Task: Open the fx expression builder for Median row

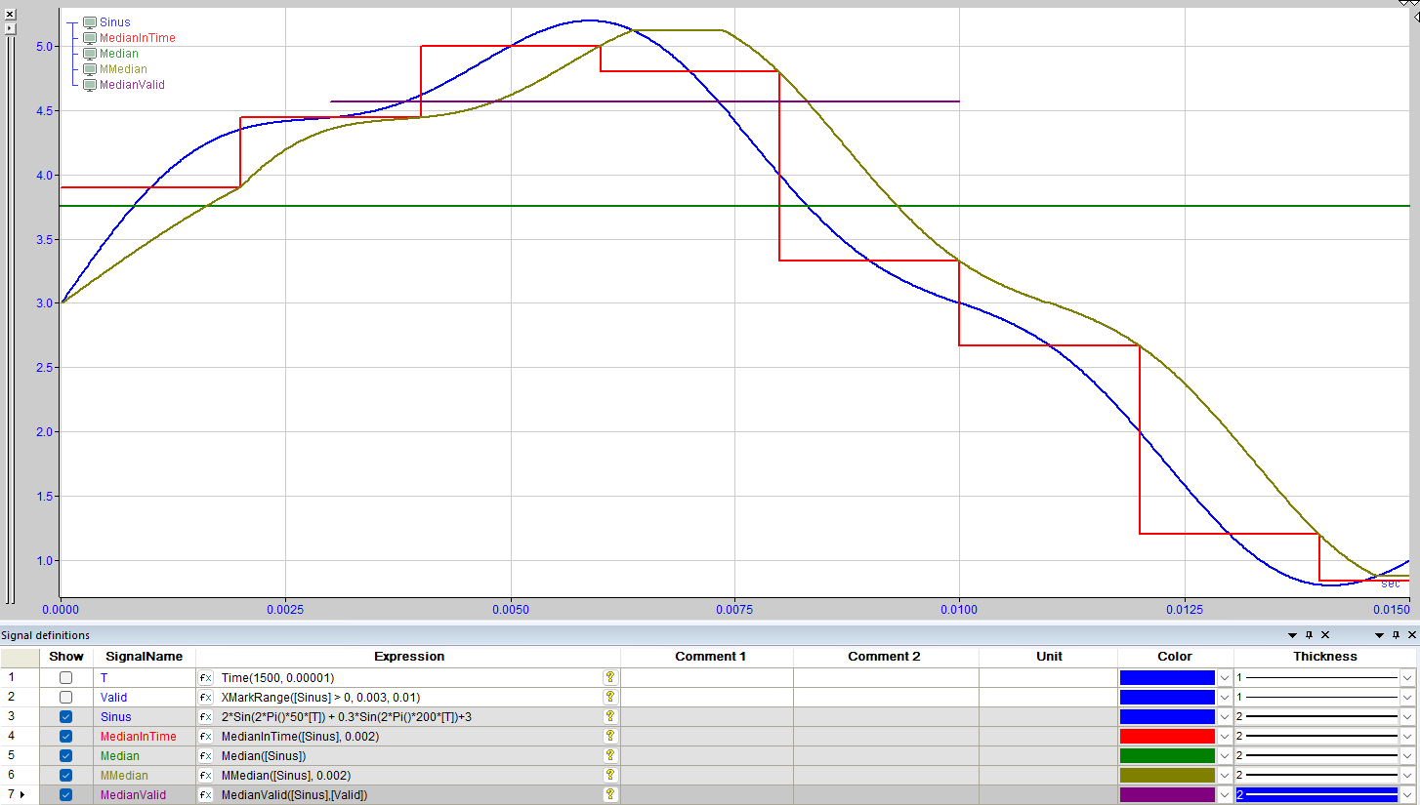Action: (x=206, y=755)
